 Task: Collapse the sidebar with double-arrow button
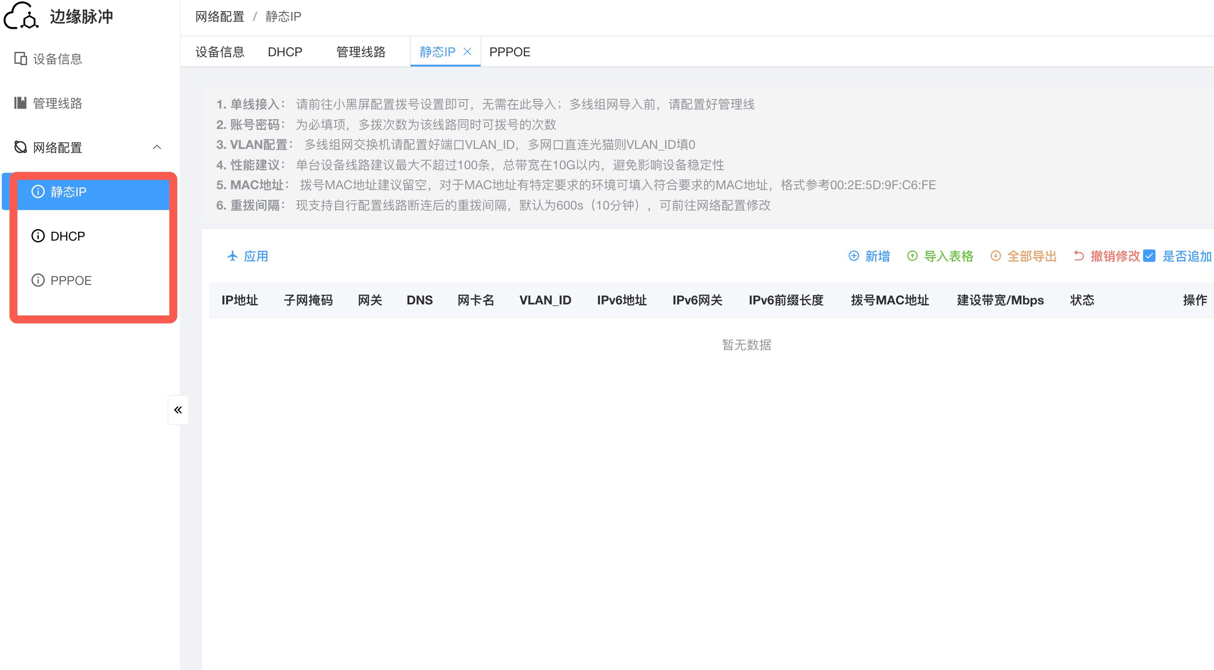pos(178,409)
